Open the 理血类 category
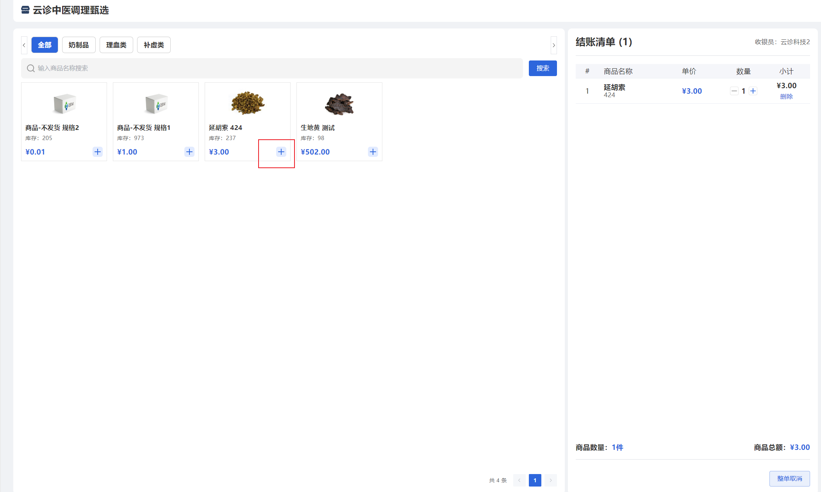This screenshot has height=492, width=821. pyautogui.click(x=116, y=45)
